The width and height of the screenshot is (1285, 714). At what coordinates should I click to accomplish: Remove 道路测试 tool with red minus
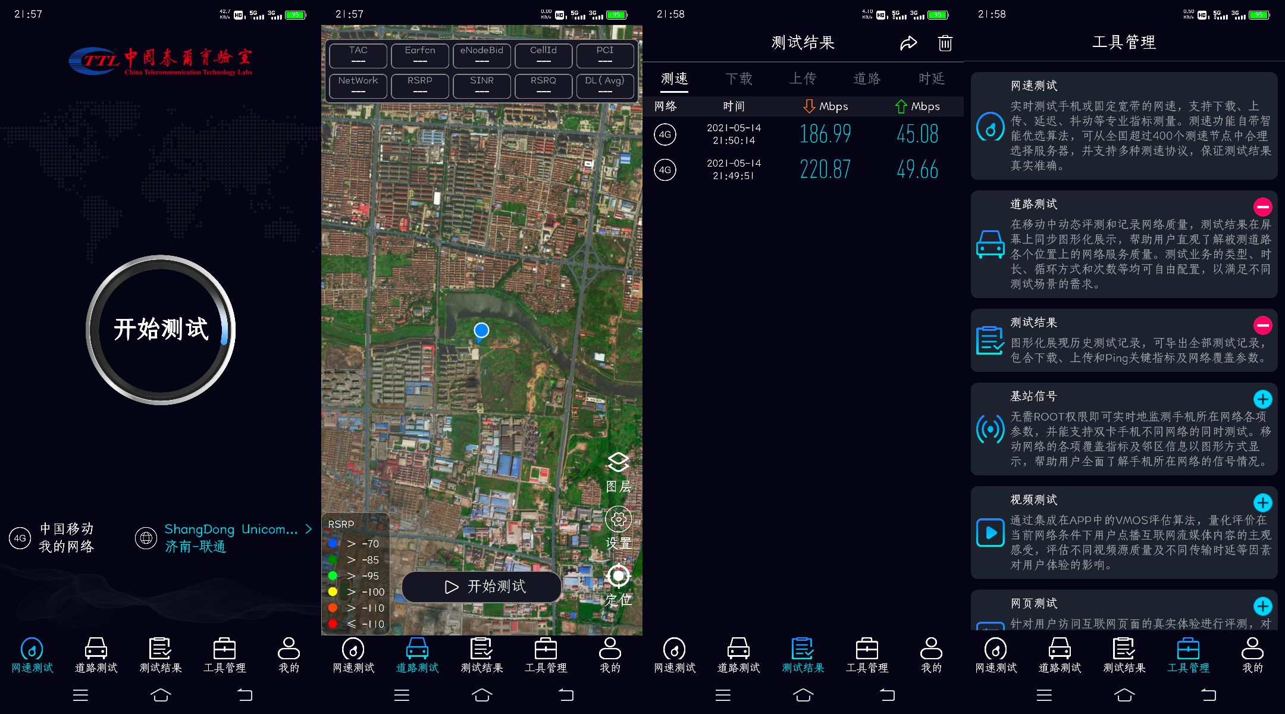(x=1262, y=206)
